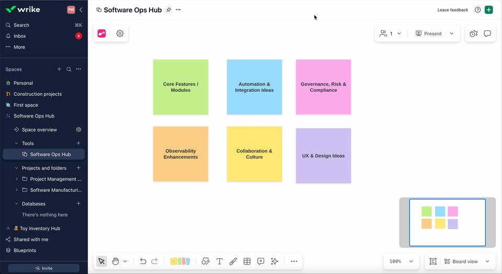Expand Software Manufacturi... folder

click(17, 190)
